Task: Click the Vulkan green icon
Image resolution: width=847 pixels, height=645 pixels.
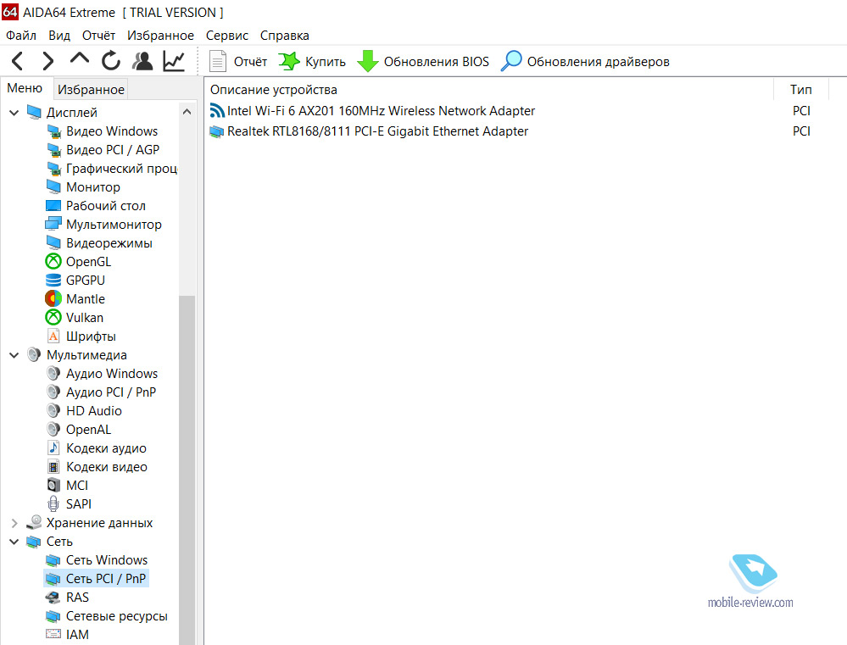Action: coord(53,318)
